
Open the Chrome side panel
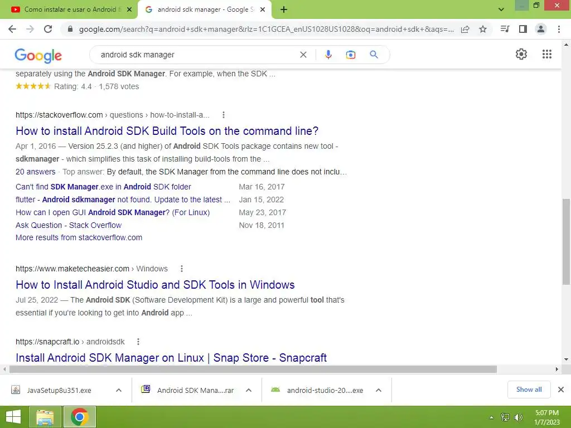point(523,29)
